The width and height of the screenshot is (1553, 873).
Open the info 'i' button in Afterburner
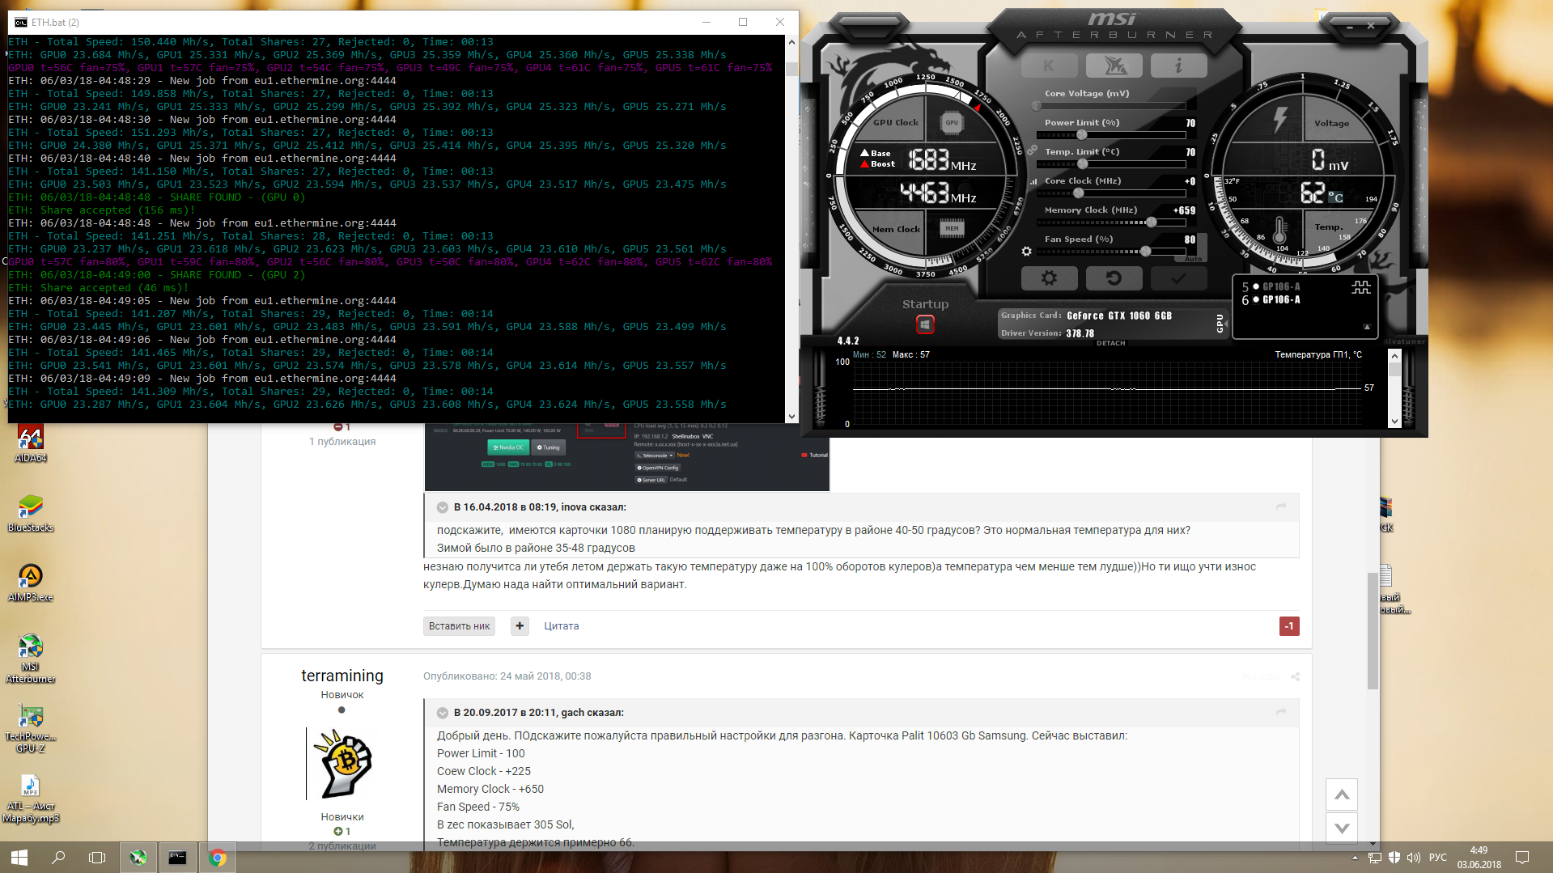coord(1178,66)
